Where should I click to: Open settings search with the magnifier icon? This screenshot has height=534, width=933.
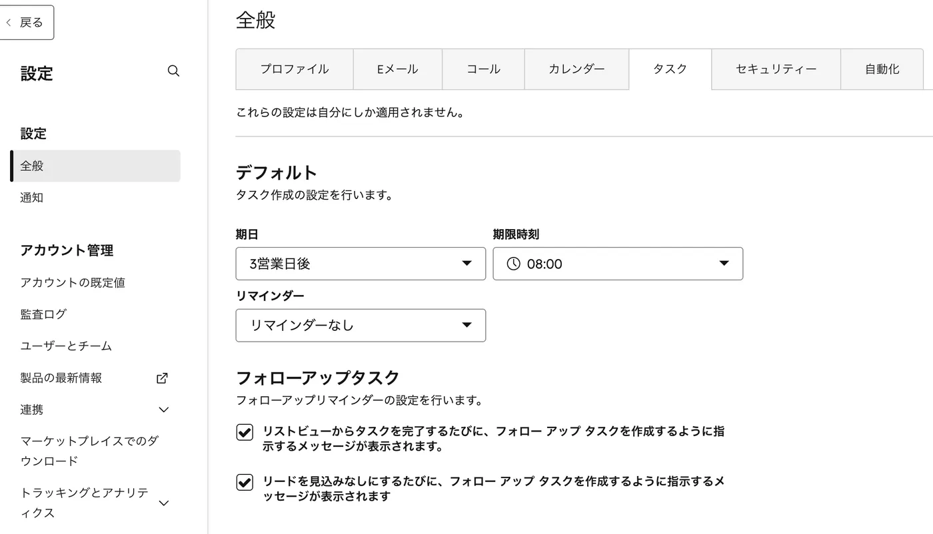[x=173, y=71]
